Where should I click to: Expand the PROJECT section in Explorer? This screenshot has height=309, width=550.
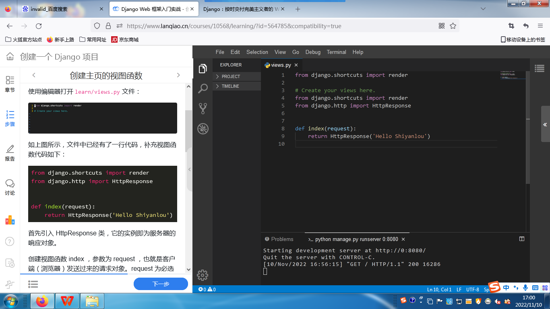231,76
